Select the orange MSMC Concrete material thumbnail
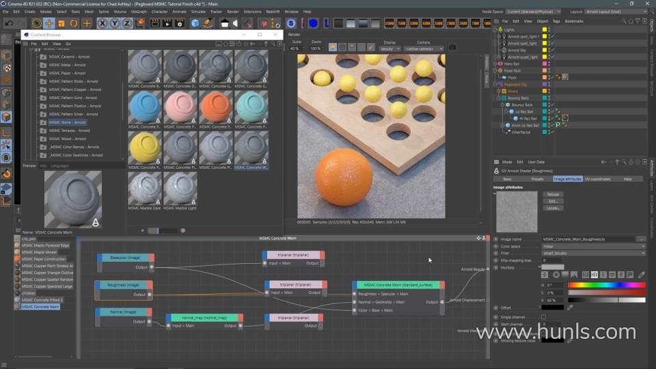 point(216,107)
